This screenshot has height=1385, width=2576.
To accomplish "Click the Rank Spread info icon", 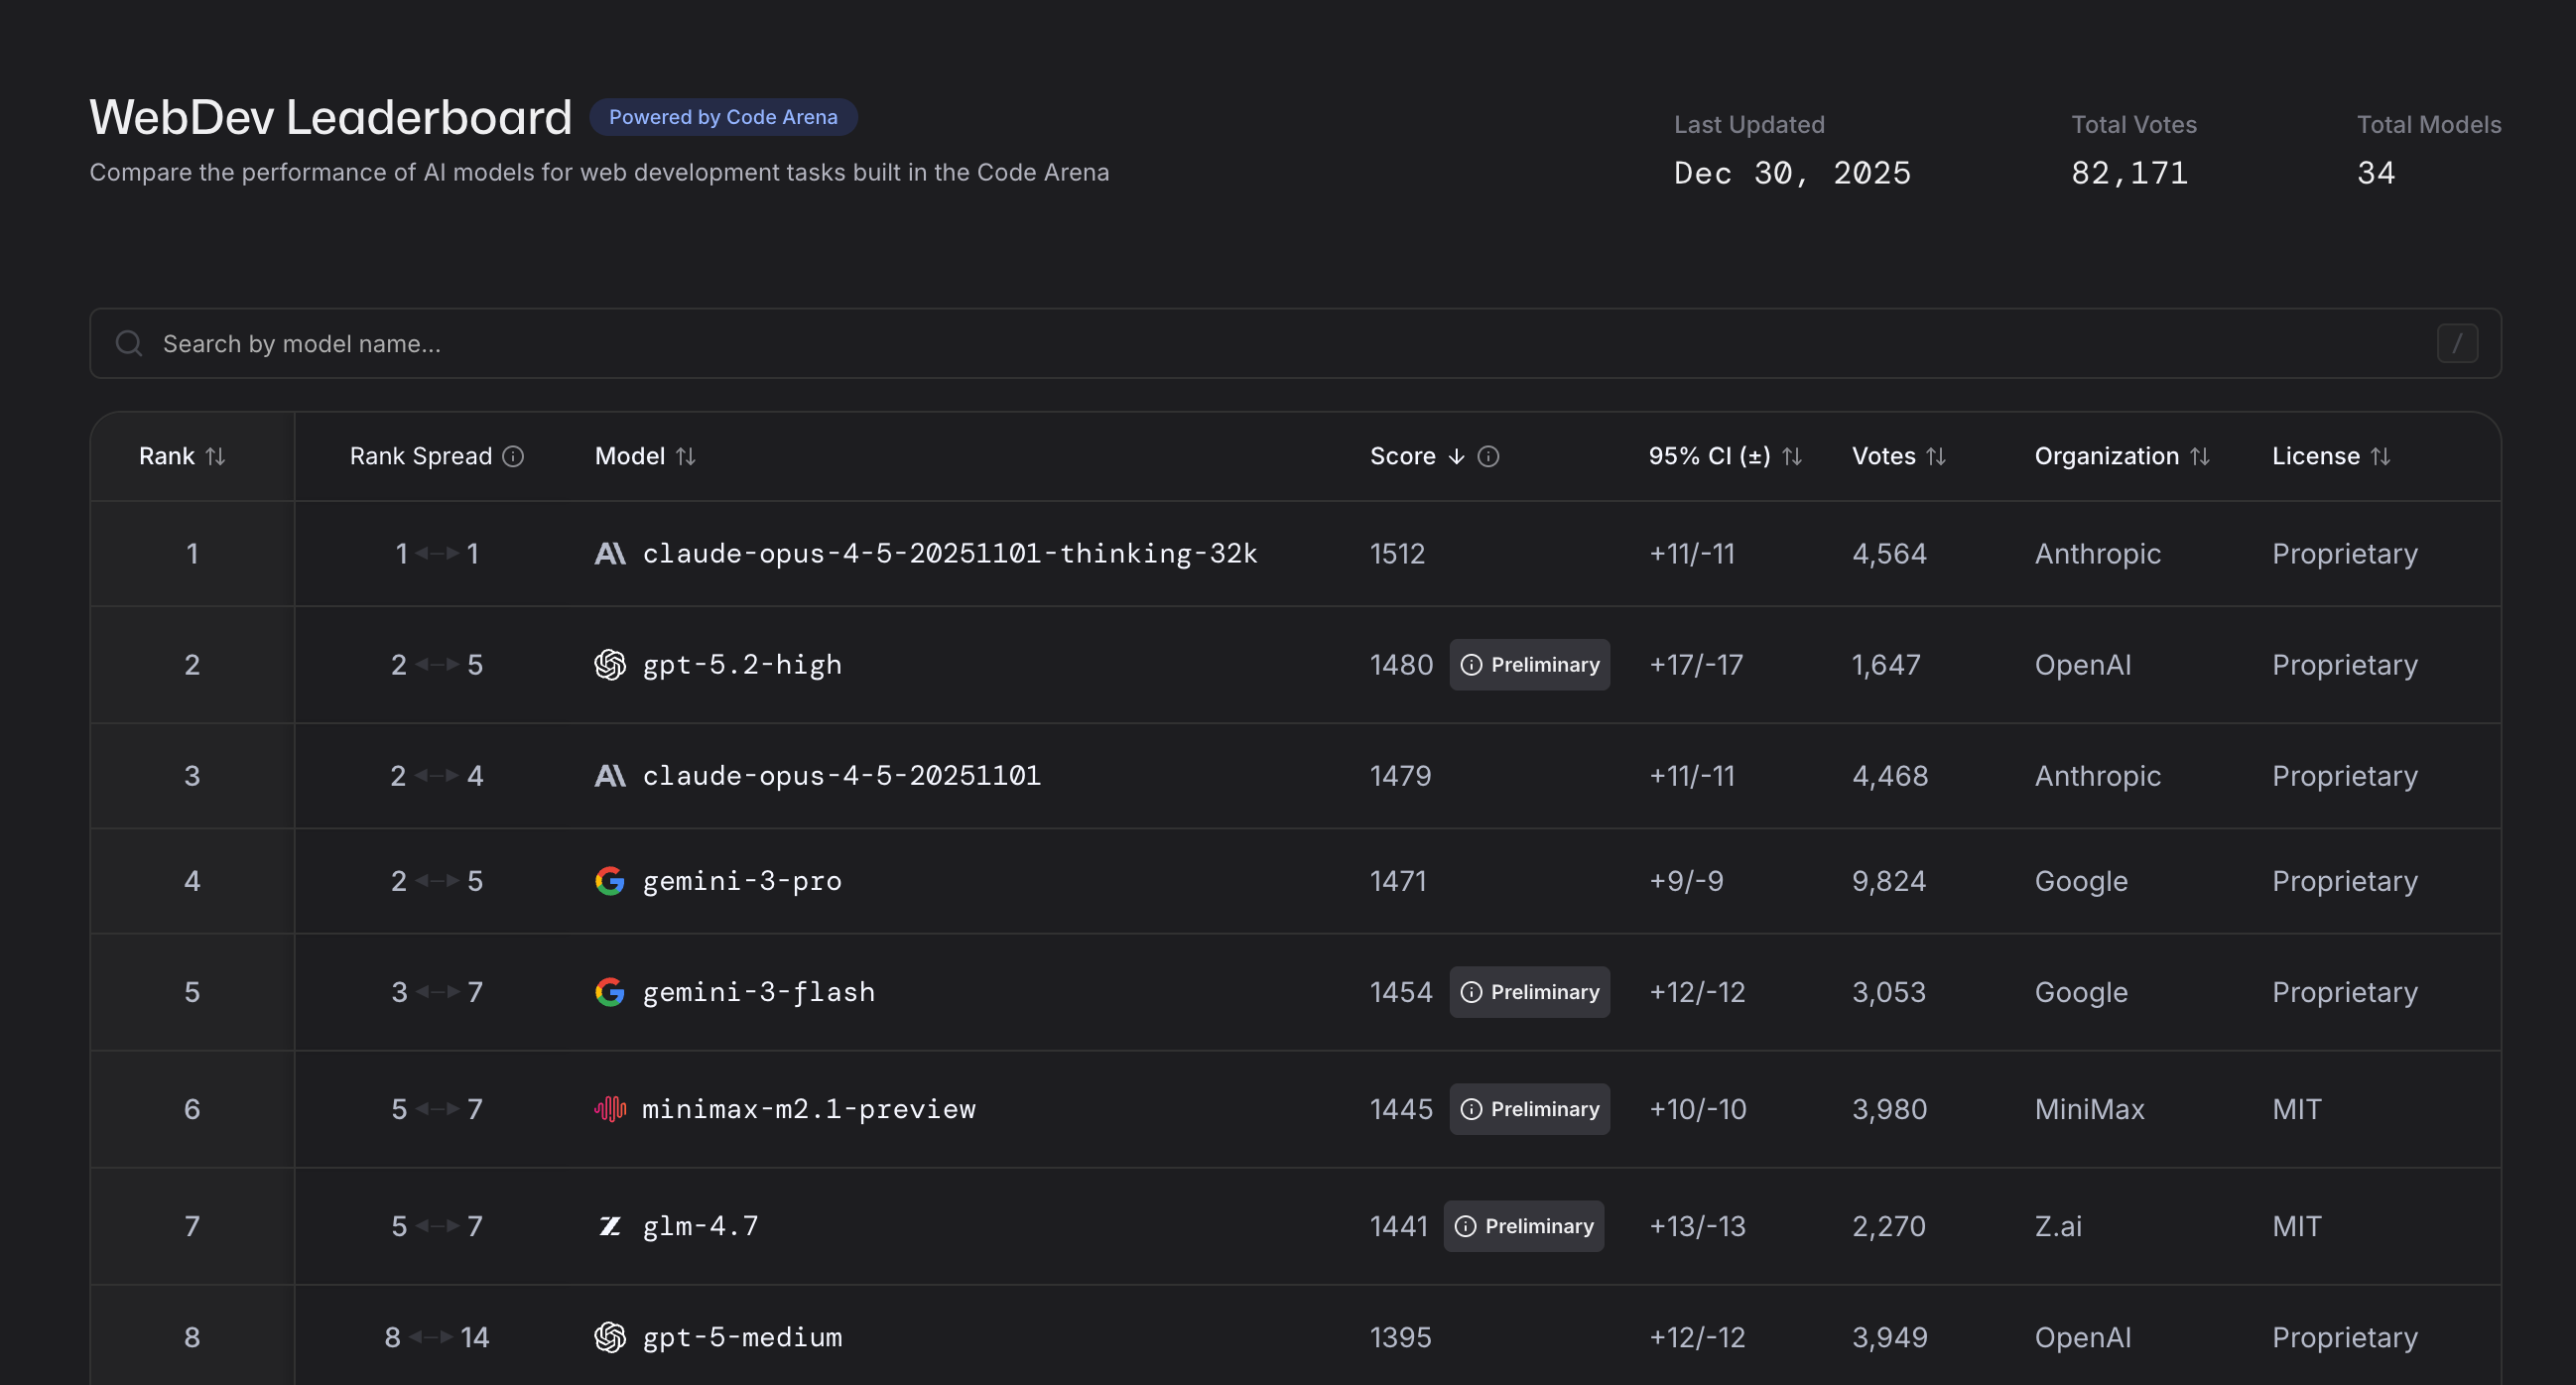I will (513, 456).
